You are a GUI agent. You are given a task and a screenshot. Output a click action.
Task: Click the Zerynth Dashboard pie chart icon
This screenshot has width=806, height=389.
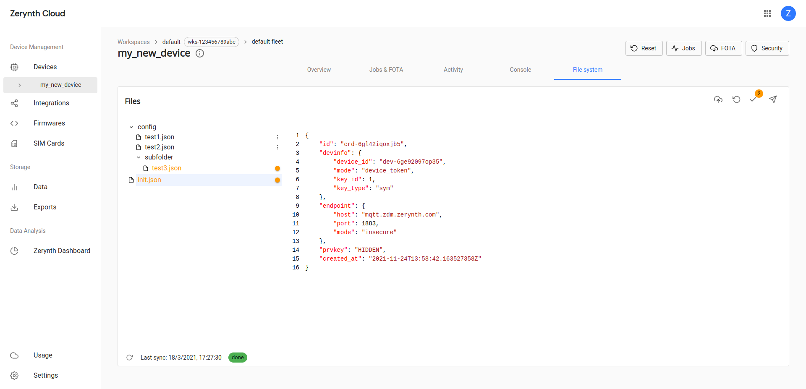(14, 251)
